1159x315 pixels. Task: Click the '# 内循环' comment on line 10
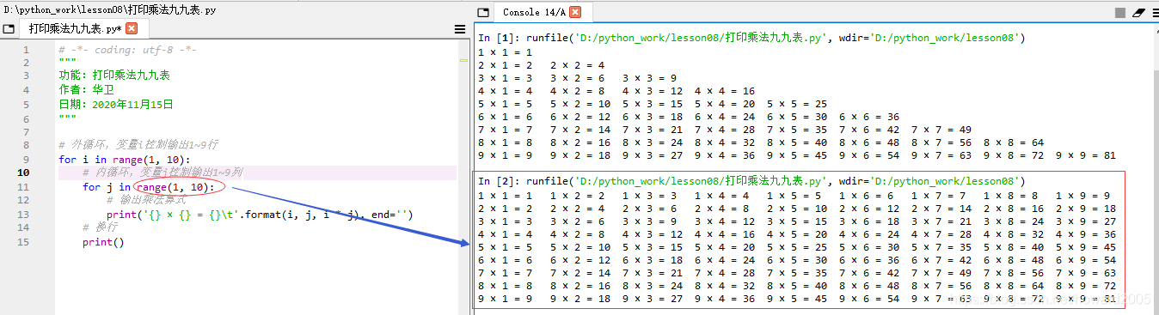tap(163, 173)
